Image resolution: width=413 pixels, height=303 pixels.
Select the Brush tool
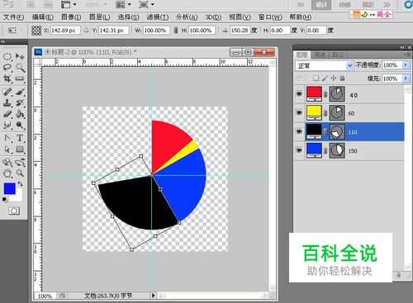pyautogui.click(x=20, y=92)
